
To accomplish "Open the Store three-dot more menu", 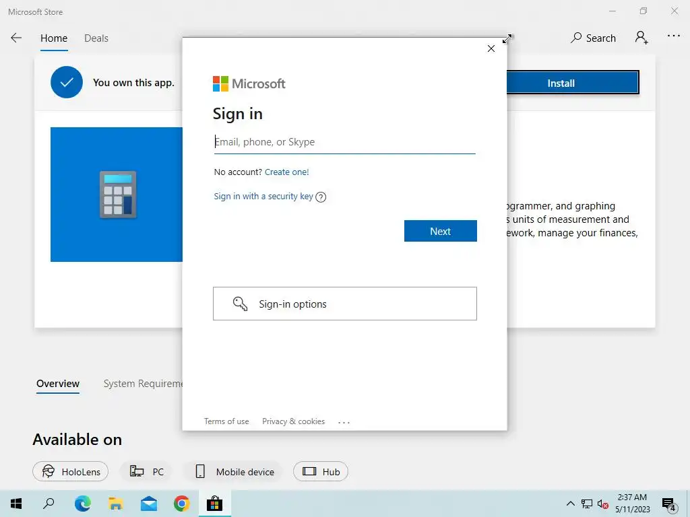I will point(674,36).
